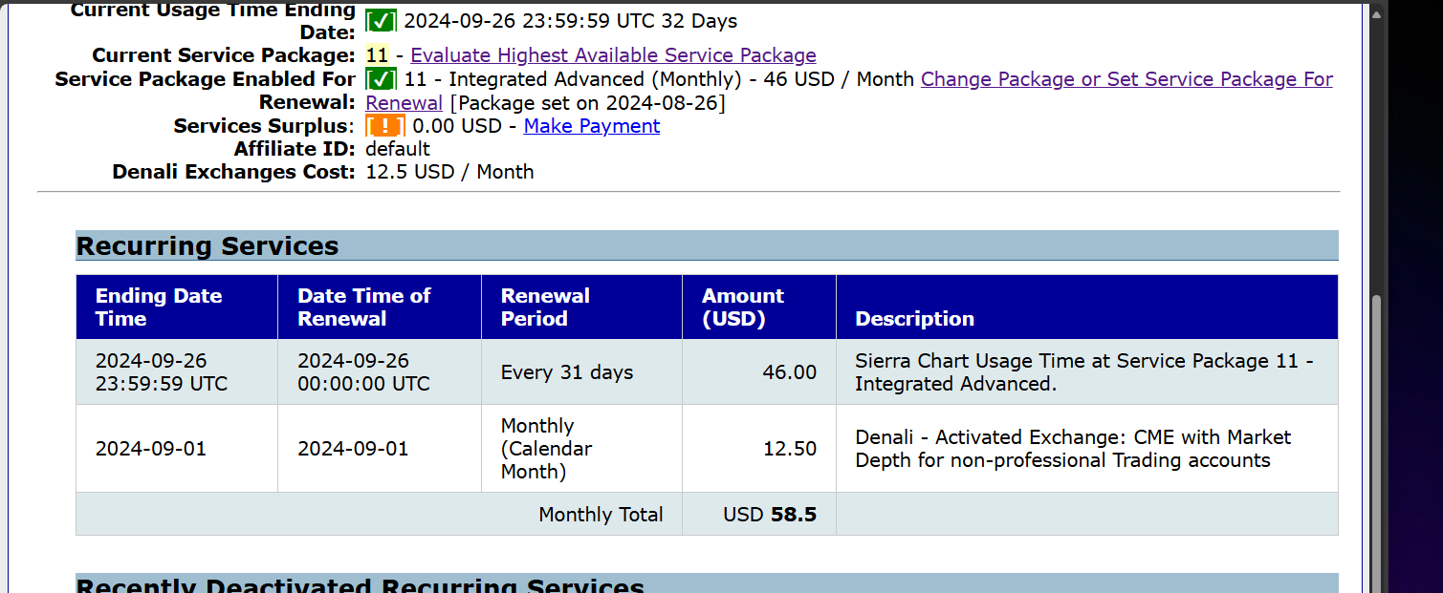Click the Recurring Services section heading

click(208, 246)
